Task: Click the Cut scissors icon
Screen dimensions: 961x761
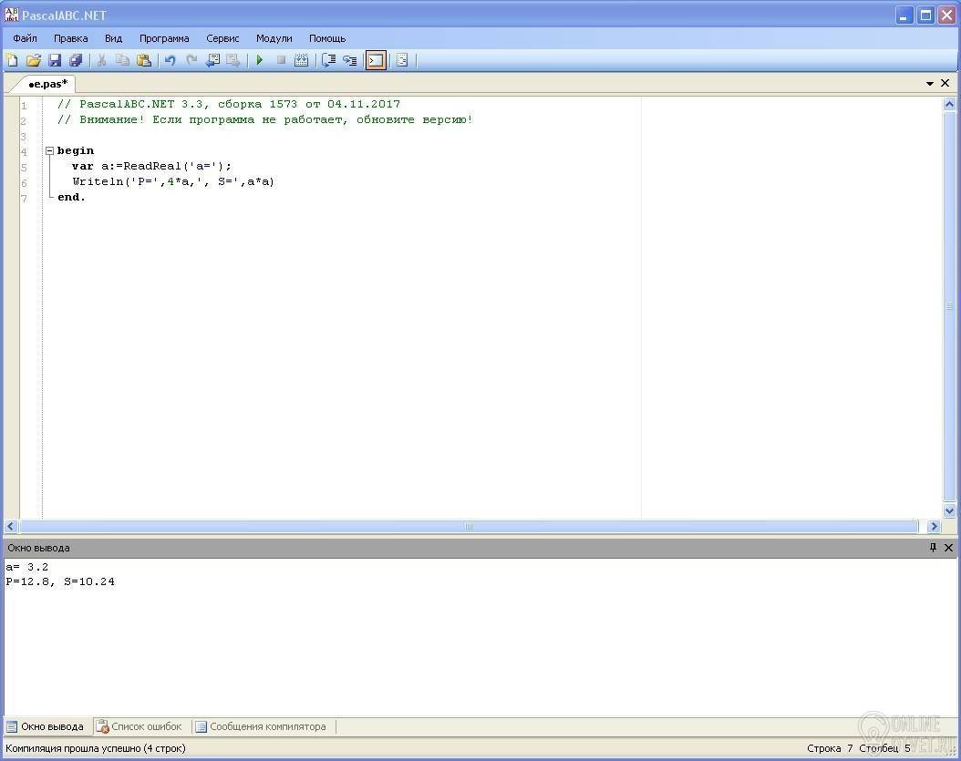Action: coord(102,60)
